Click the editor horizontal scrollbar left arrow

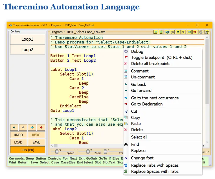(52, 146)
